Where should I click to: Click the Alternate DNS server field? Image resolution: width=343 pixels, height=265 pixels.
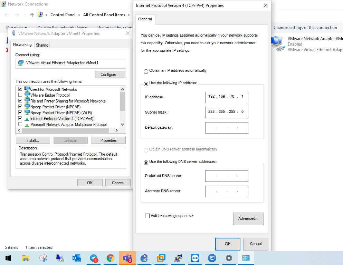click(x=227, y=192)
